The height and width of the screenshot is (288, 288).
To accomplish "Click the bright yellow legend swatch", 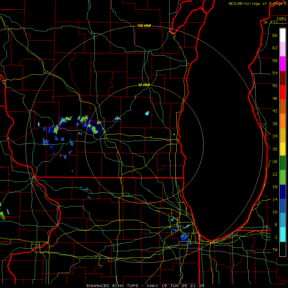I will 283,149.
